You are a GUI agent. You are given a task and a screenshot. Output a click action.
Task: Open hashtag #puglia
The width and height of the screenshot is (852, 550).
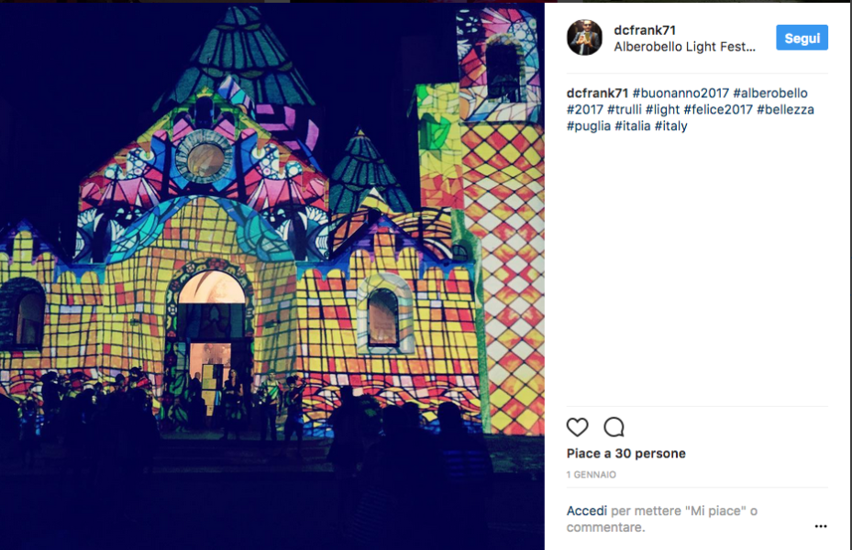[x=589, y=126]
